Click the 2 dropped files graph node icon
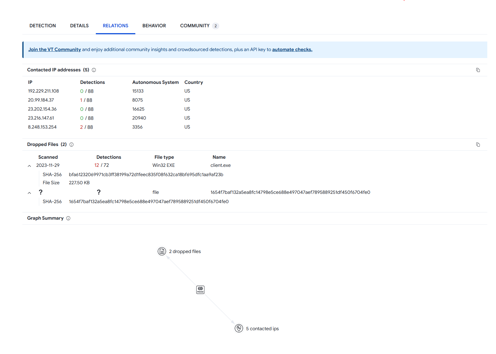496x354 pixels. pos(162,251)
